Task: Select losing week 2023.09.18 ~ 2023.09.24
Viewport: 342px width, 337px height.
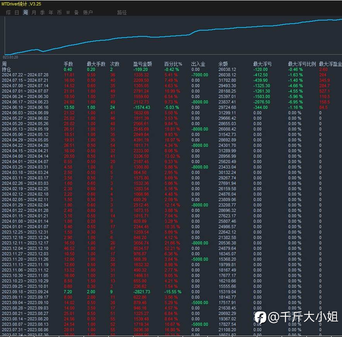Action: [x=171, y=292]
